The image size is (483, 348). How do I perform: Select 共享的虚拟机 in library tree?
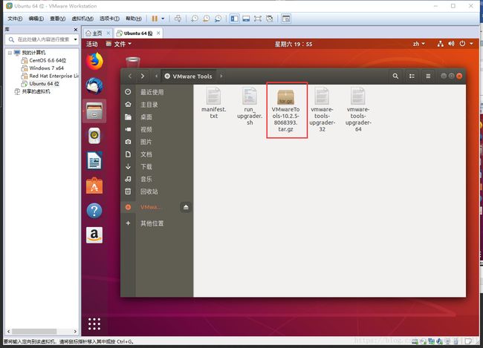click(x=32, y=91)
